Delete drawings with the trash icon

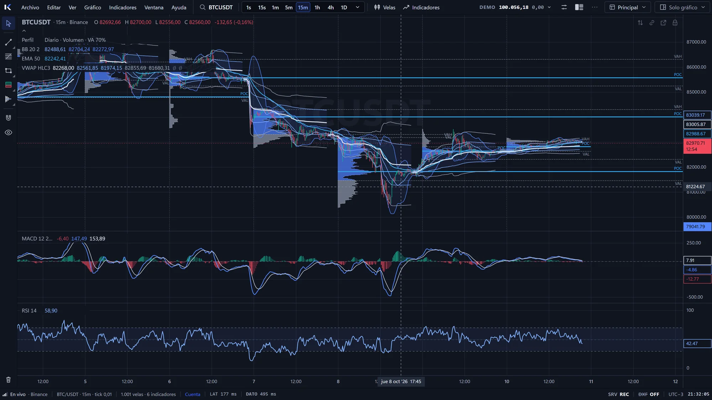tap(9, 380)
